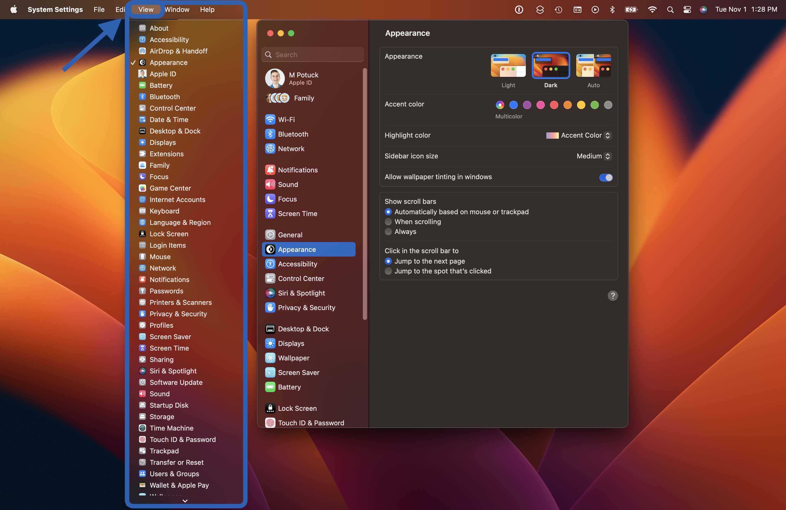Select Light appearance mode
This screenshot has width=786, height=510.
point(508,66)
